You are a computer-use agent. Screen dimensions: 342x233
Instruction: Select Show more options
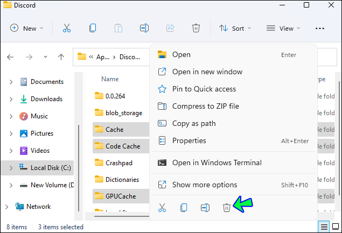(205, 185)
